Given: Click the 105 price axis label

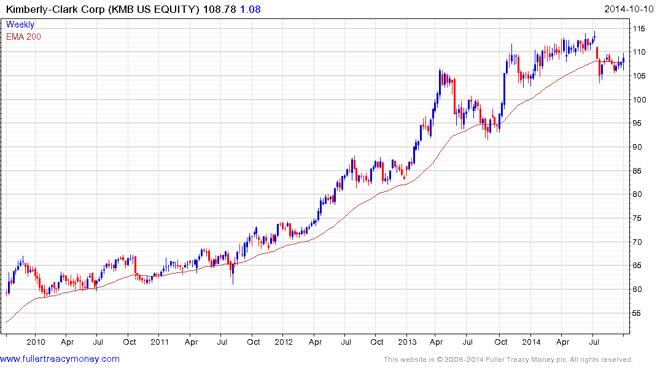Looking at the screenshot, I should point(639,75).
